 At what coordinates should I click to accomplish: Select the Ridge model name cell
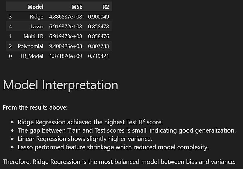[x=37, y=17]
